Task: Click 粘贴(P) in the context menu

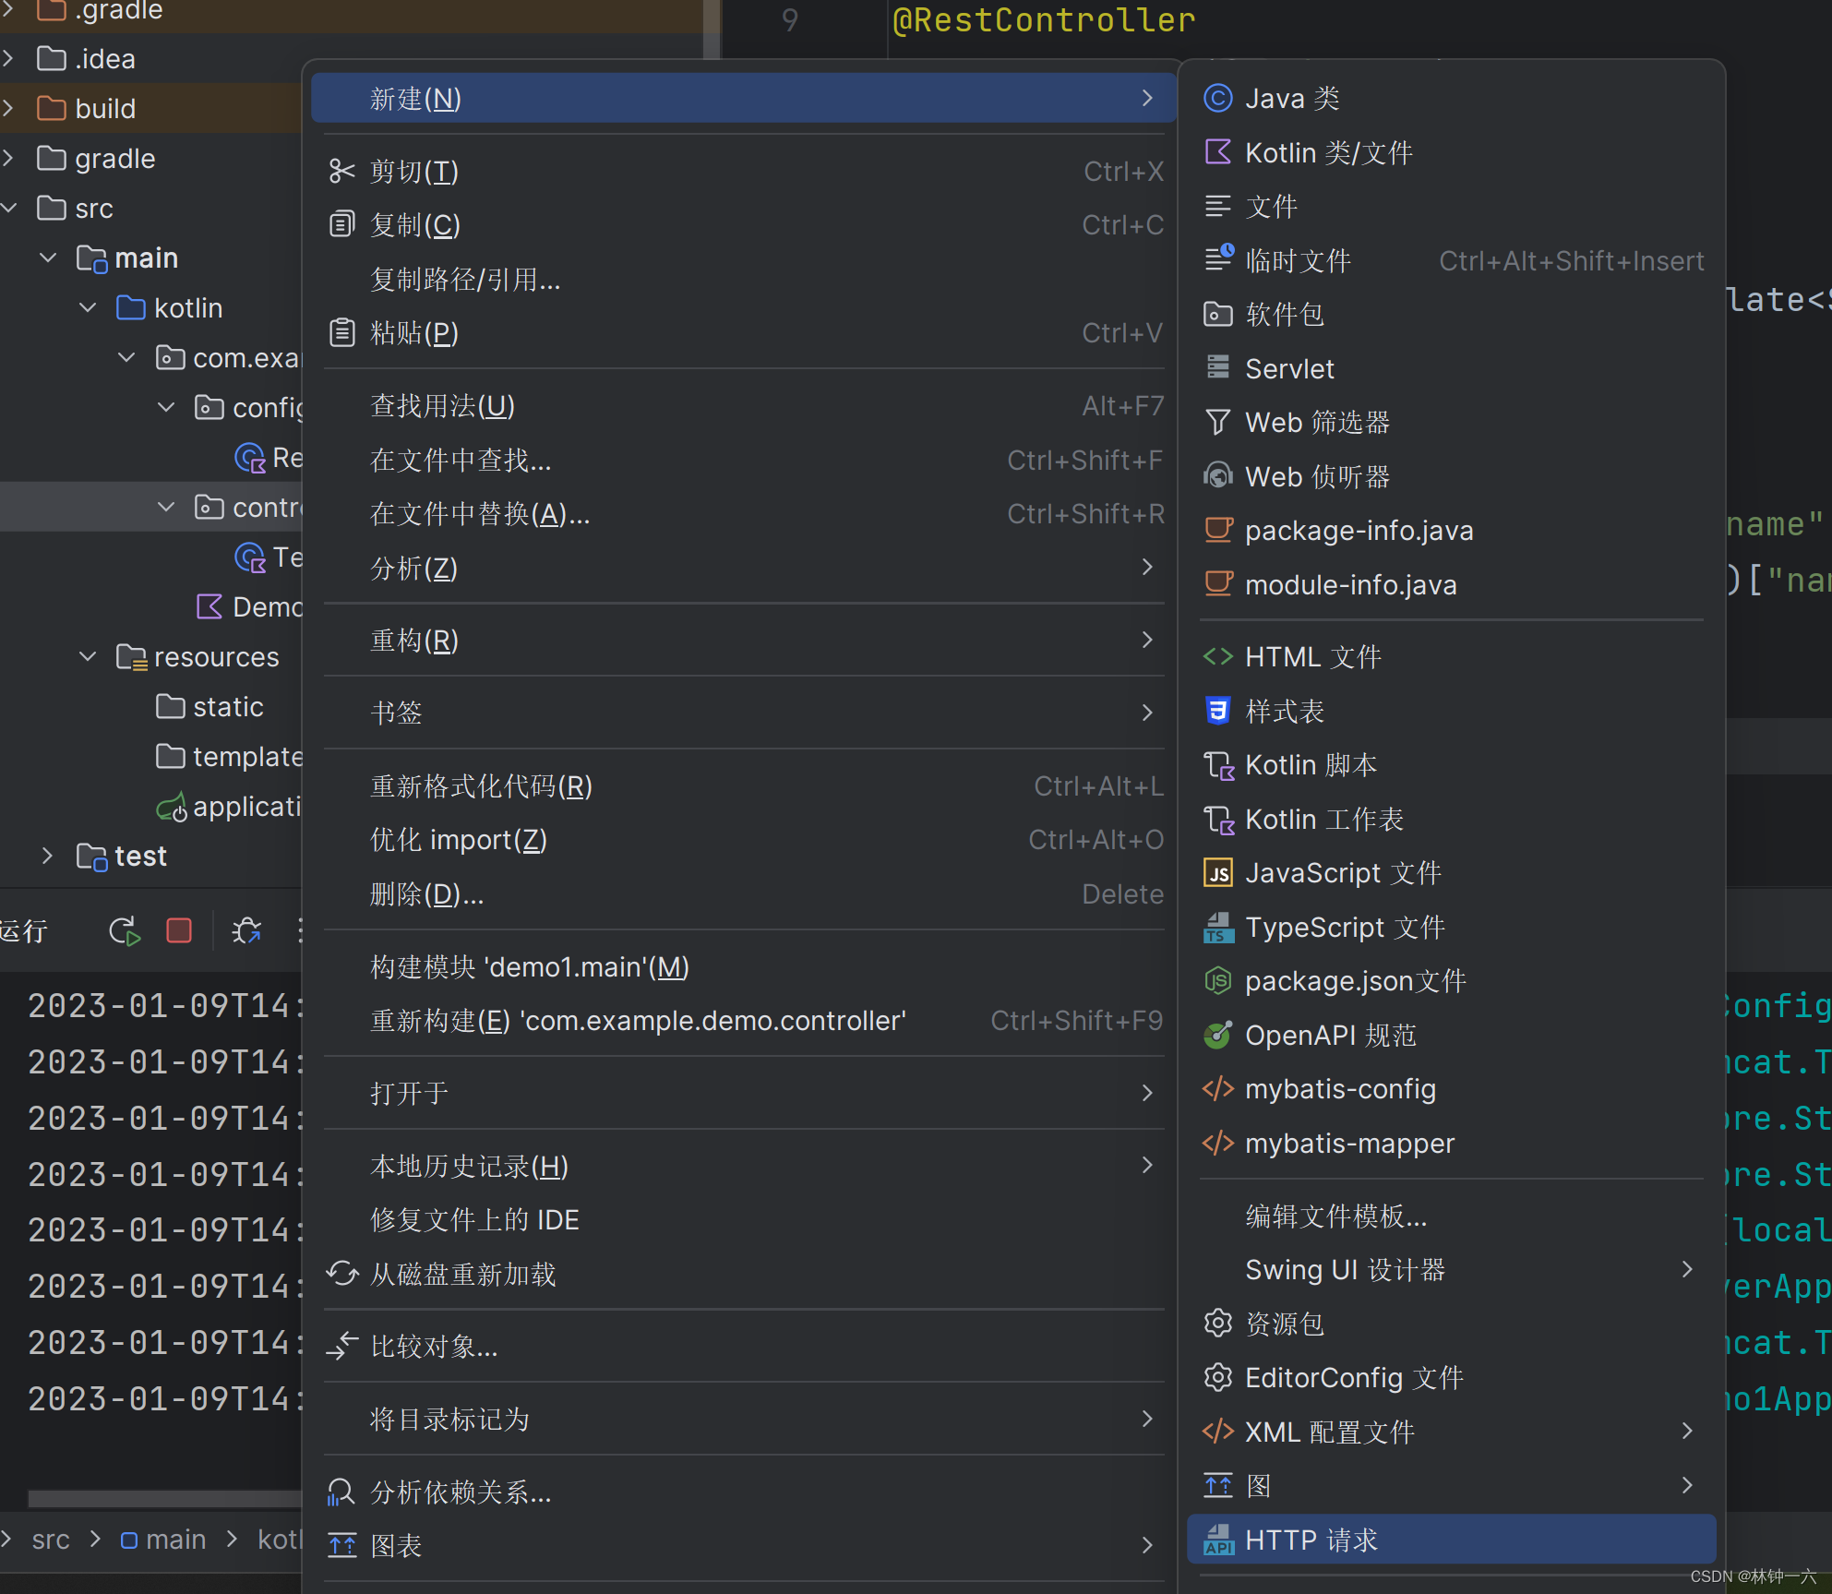Action: (413, 332)
